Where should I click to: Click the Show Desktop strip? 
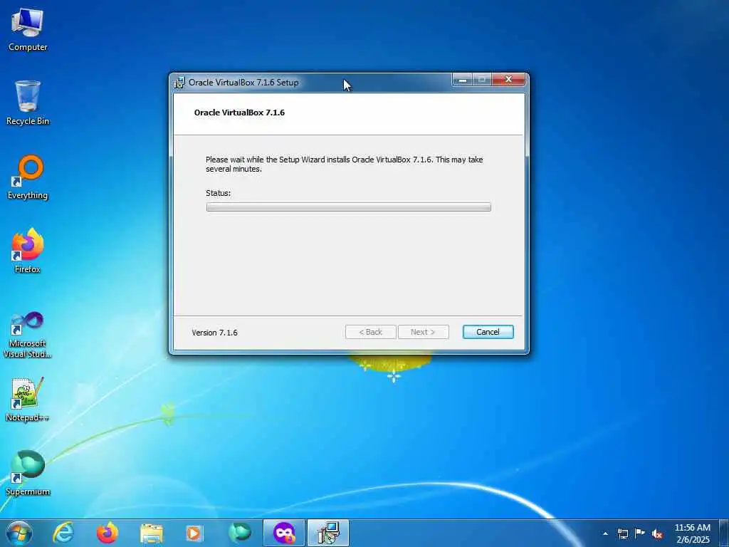click(x=724, y=533)
